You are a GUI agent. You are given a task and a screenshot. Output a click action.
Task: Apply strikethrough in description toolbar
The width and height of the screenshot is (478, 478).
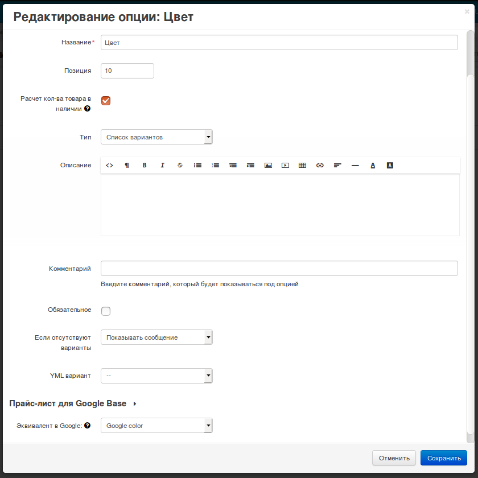click(180, 165)
